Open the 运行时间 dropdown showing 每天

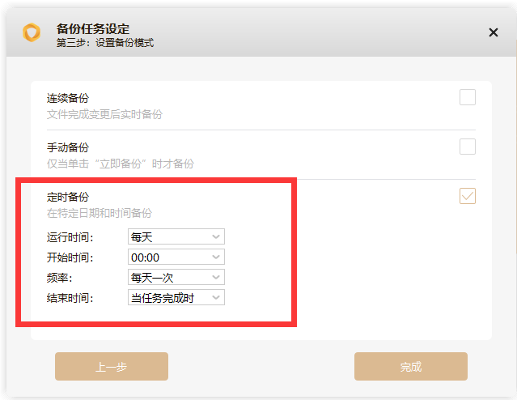point(176,236)
